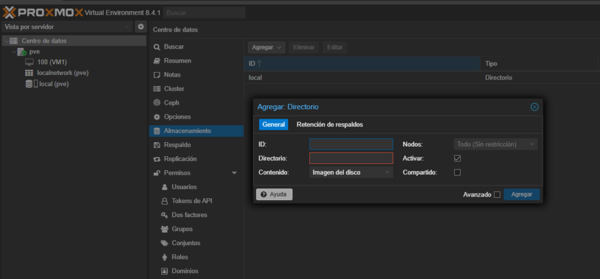This screenshot has width=600, height=279.
Task: Select the Roles person icon
Action: point(165,257)
